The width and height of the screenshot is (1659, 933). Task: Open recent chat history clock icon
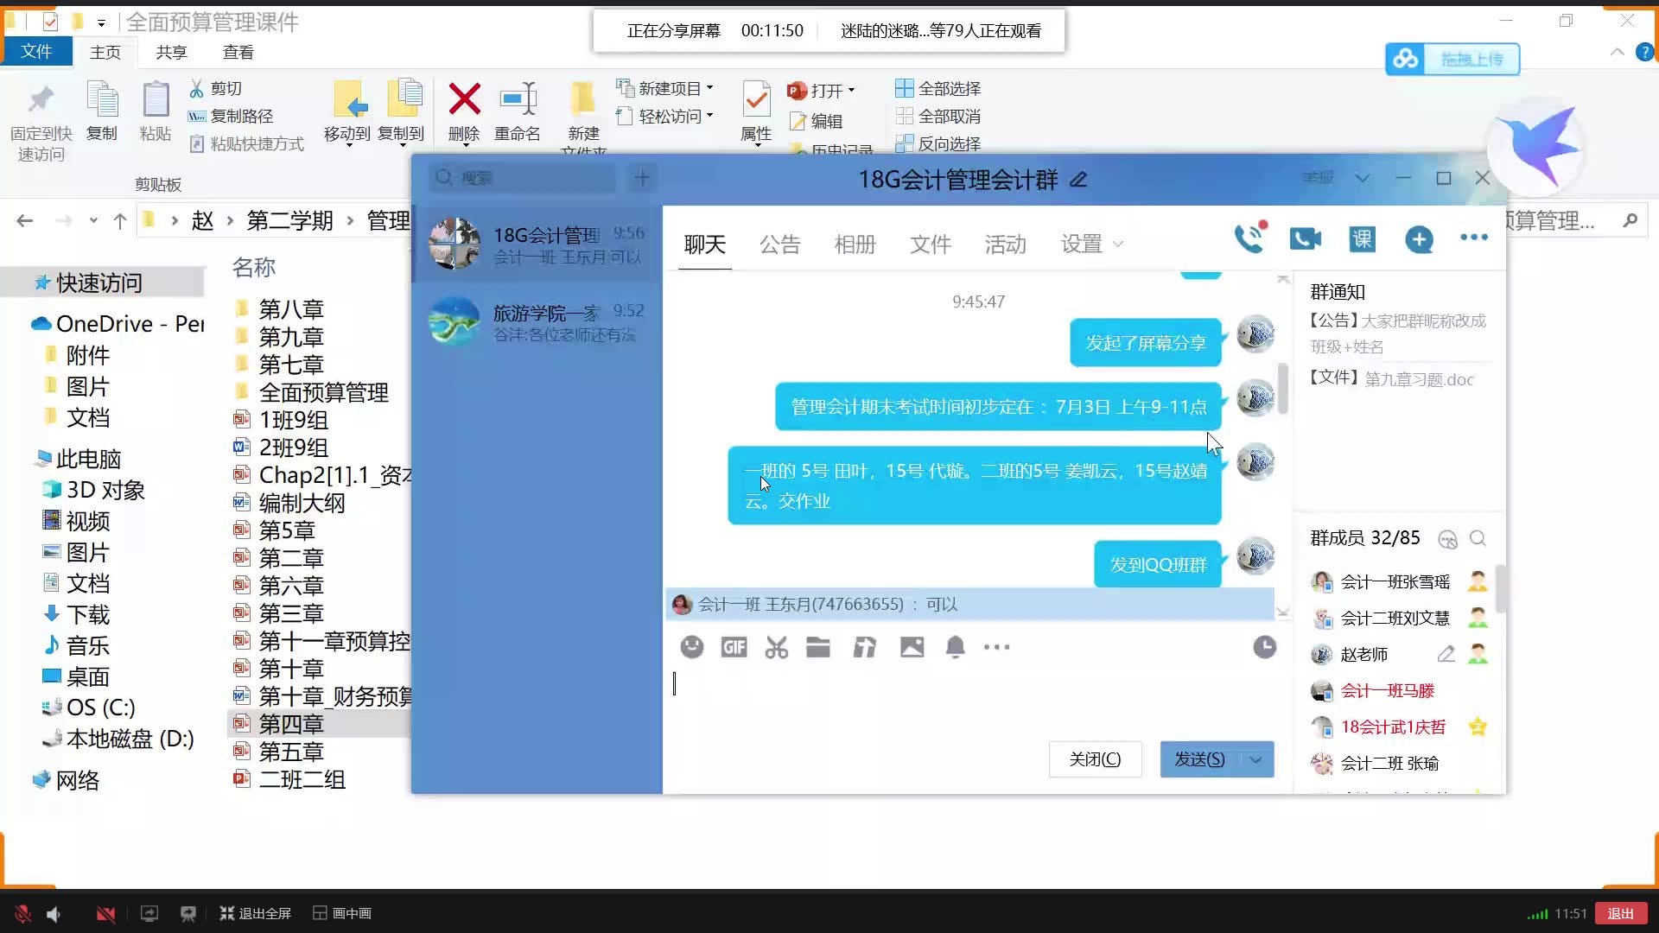(x=1265, y=647)
